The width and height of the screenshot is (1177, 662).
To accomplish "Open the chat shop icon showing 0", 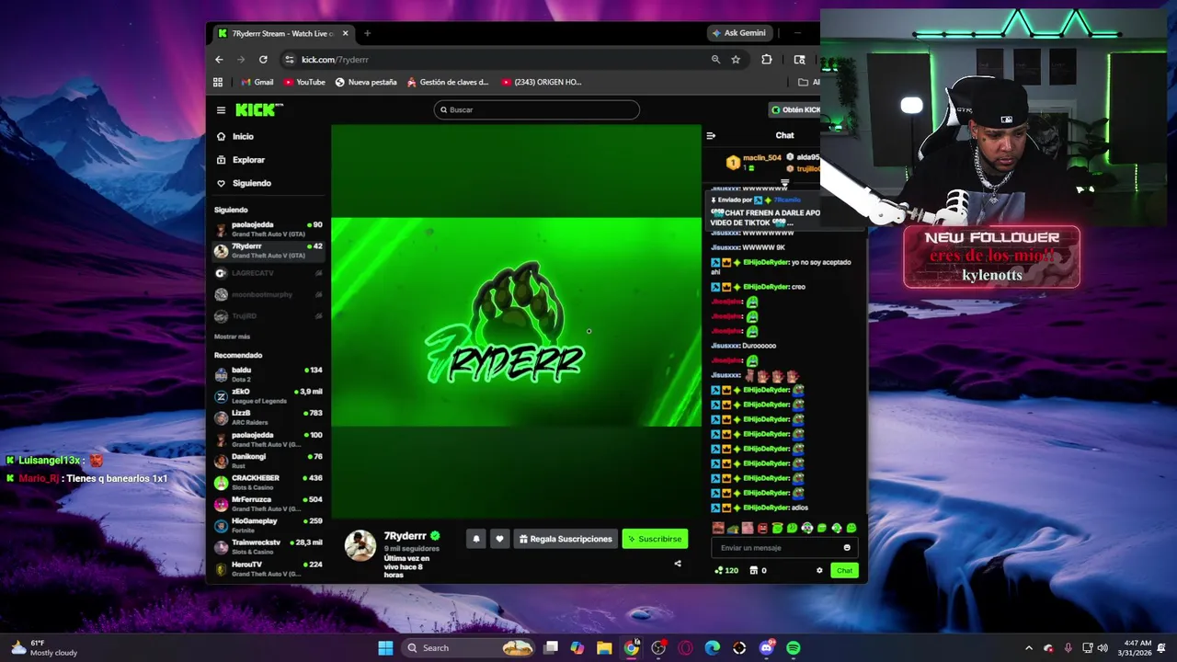I will click(x=758, y=570).
